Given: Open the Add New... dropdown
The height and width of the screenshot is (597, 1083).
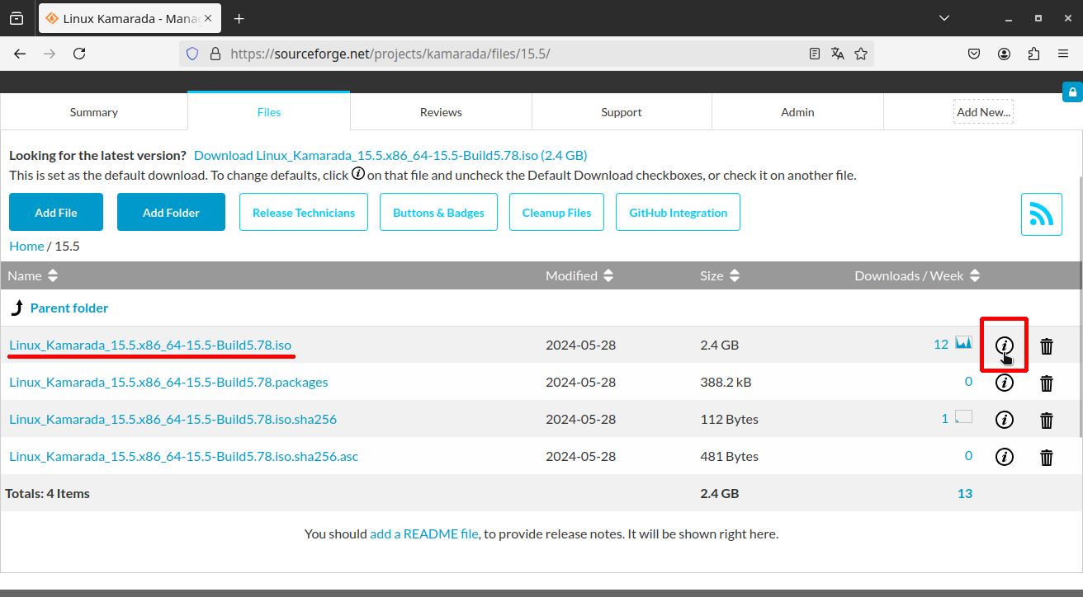Looking at the screenshot, I should click(983, 112).
